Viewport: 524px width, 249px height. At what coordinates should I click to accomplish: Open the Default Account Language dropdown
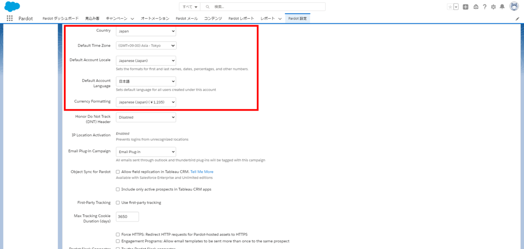click(146, 81)
